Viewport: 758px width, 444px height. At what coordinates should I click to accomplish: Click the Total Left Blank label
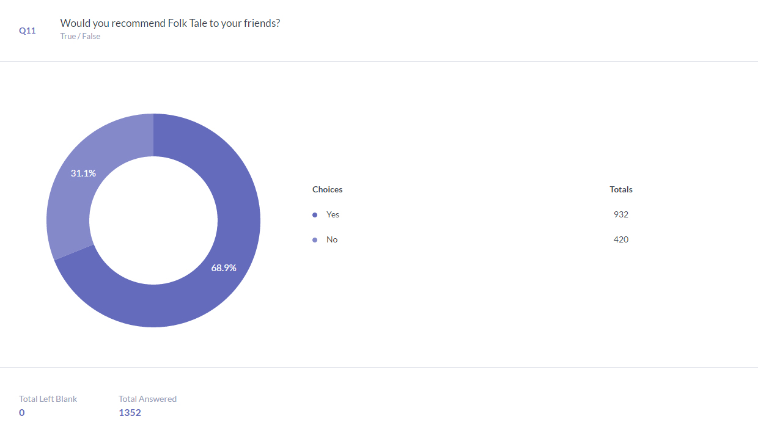(x=48, y=399)
